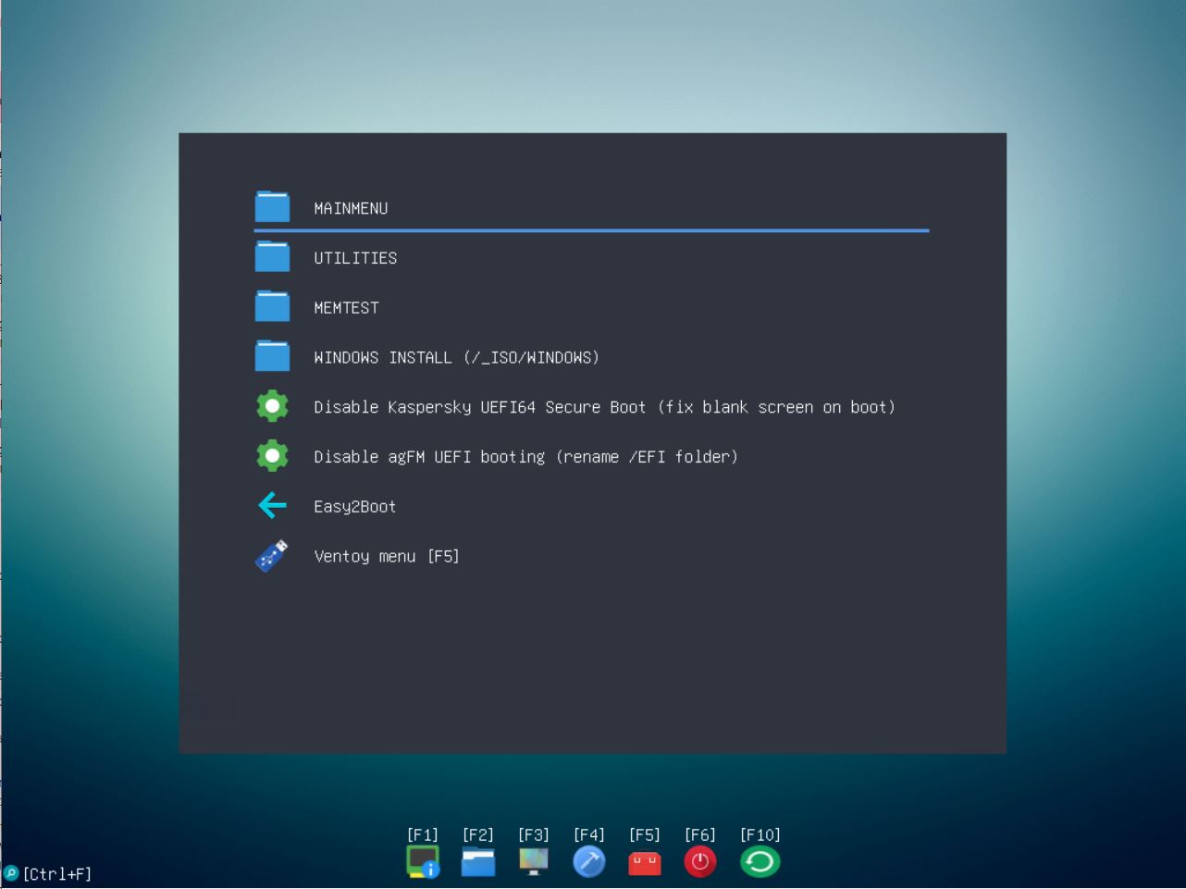The width and height of the screenshot is (1186, 889).
Task: Choose the Ventoy menu [F5] entry text
Action: click(x=387, y=556)
